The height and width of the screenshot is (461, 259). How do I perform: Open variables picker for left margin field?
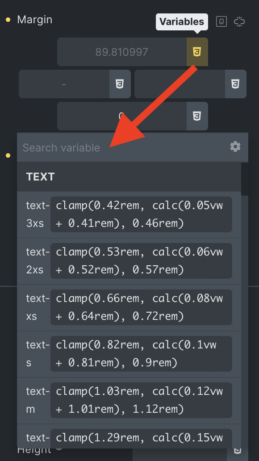[120, 84]
